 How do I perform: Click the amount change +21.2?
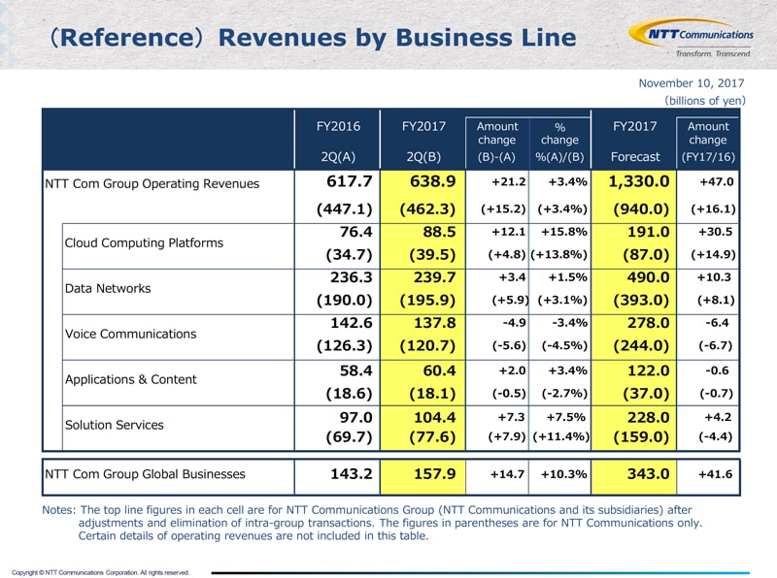(508, 181)
